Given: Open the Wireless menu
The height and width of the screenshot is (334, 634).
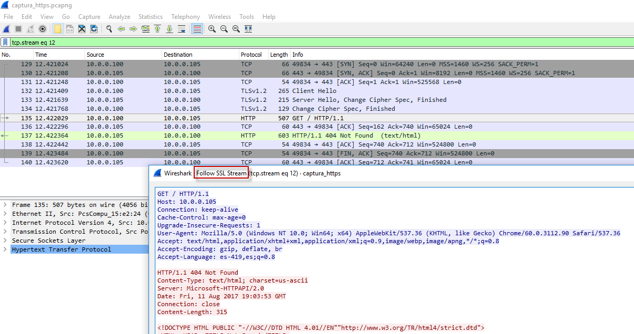Looking at the screenshot, I should pos(219,17).
